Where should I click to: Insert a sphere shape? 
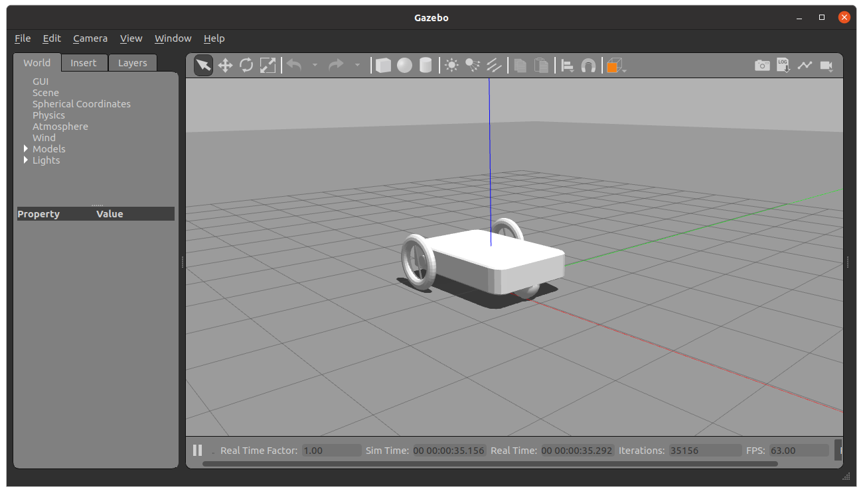pyautogui.click(x=404, y=65)
